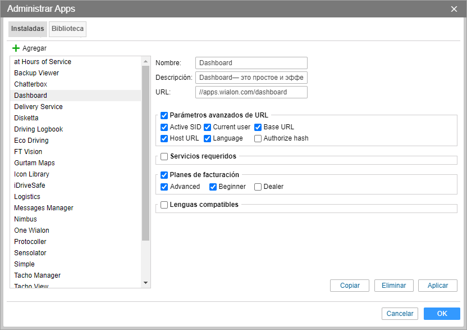Uncheck the Active SID checkbox
Screen dimensions: 467x330
pyautogui.click(x=164, y=128)
